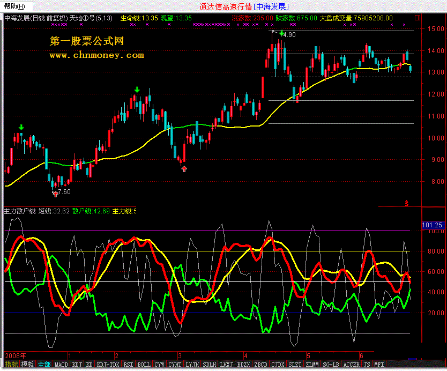Switch to the SLZT indicator tab
This screenshot has width=447, height=371.
(295, 365)
